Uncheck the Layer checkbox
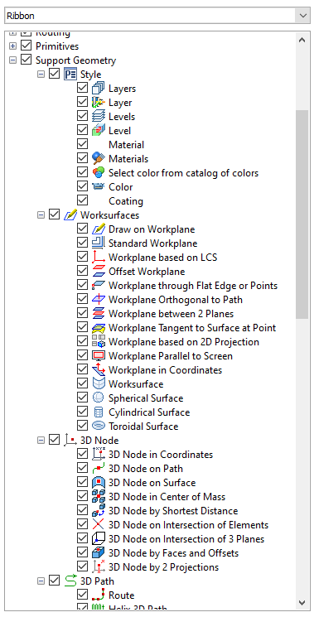This screenshot has width=314, height=617. tap(82, 103)
